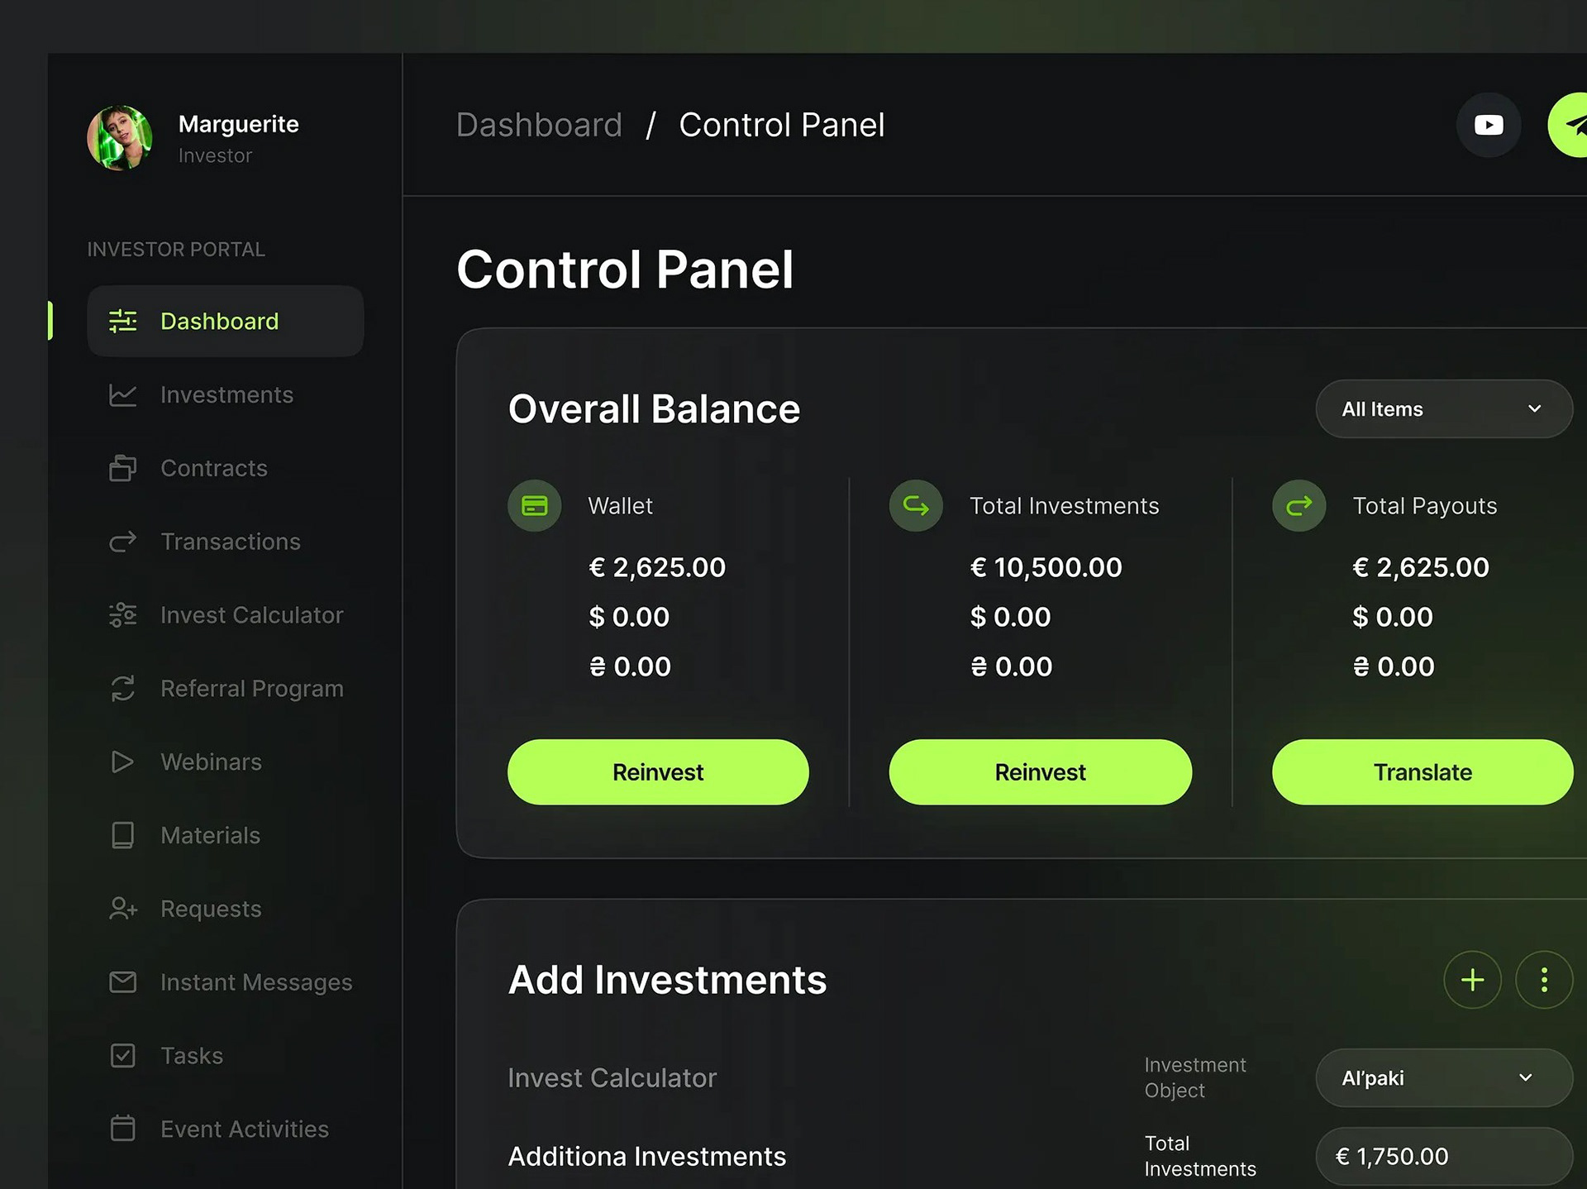Viewport: 1587px width, 1189px height.
Task: Go to Contracts in the sidebar
Action: [x=213, y=468]
